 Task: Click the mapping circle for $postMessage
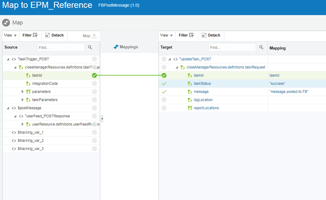94,108
